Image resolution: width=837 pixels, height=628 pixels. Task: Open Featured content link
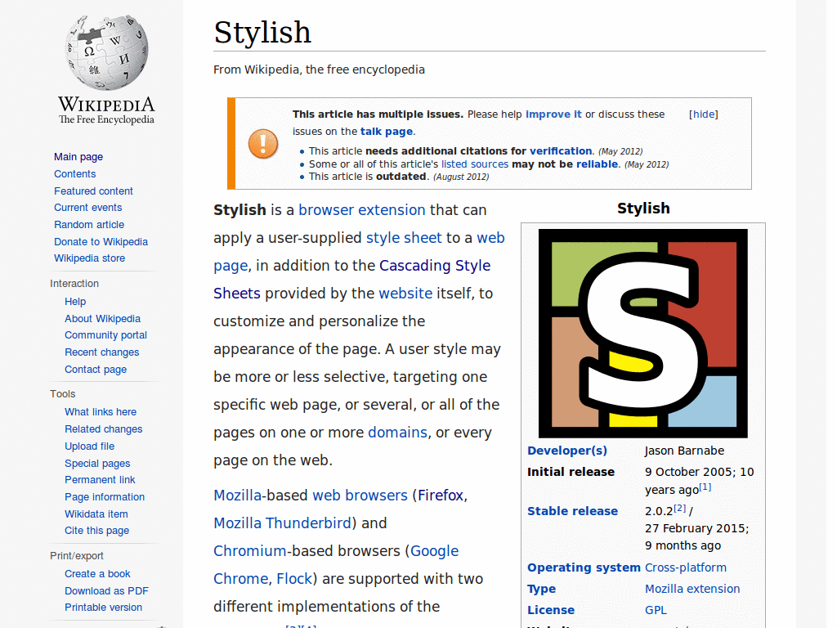pos(93,191)
